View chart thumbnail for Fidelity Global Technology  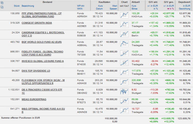[124, 53]
